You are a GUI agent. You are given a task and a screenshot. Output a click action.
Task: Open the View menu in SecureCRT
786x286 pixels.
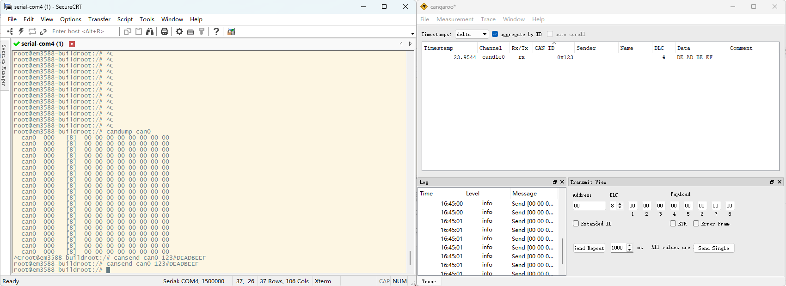(x=47, y=19)
